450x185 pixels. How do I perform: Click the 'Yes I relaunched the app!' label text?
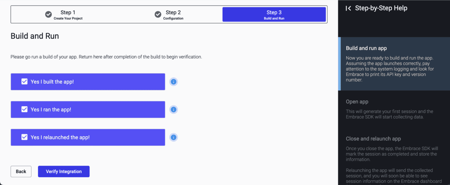(x=60, y=137)
